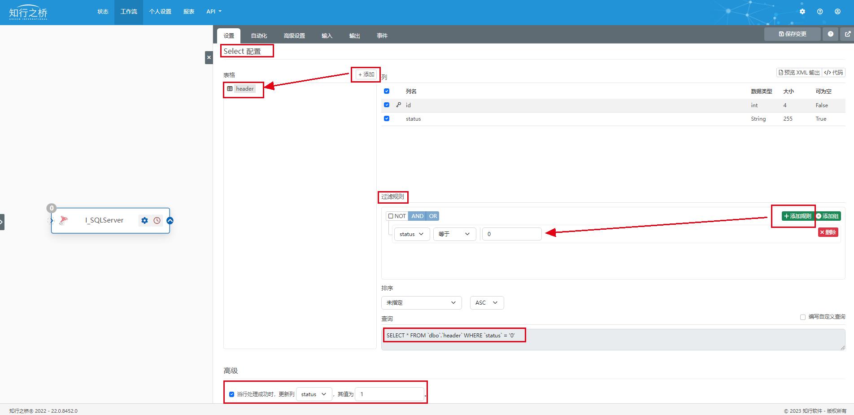Open the 未指定 sort column dropdown
Screen dimensions: 854x415
pyautogui.click(x=421, y=303)
